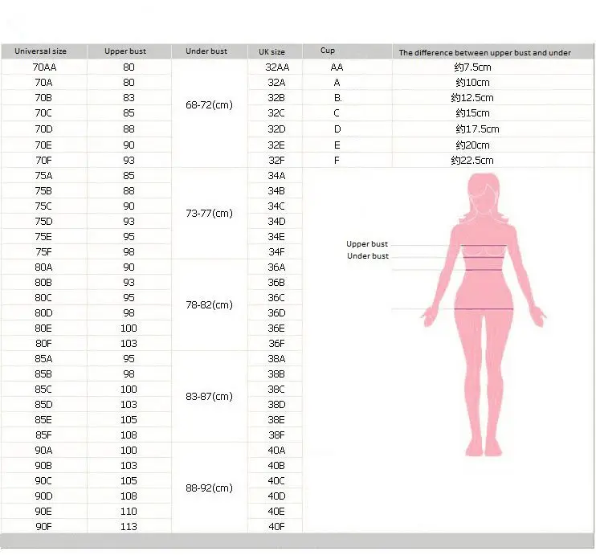Select the Cup column header
Viewport: 596px width, 555px height.
(x=328, y=51)
